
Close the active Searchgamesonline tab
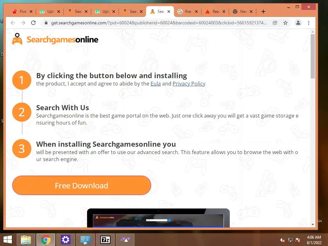coord(169,12)
